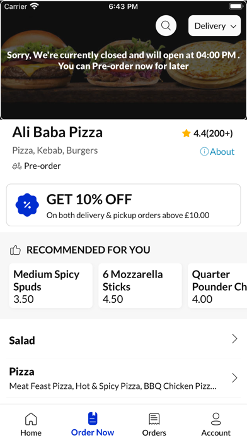Viewport: 247px width, 440px height.
Task: Go to the Account tab
Action: [216, 424]
